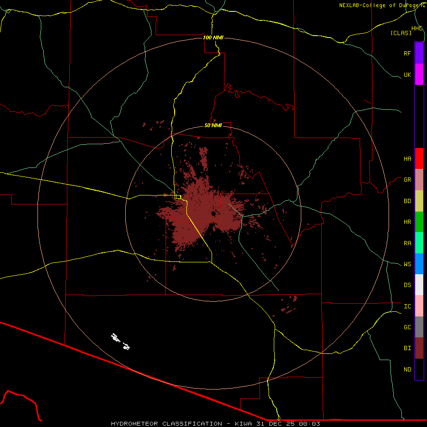
Task: Click the UK magenta legend swatch
Action: tap(419, 74)
